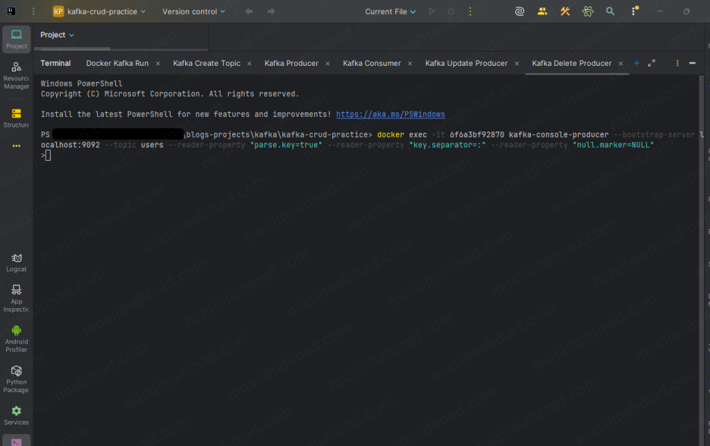This screenshot has width=710, height=446.
Task: Open more run actions menu
Action: (x=470, y=11)
